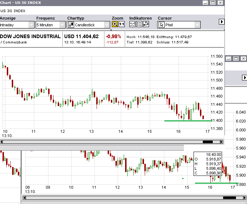Click the Tief: 11.398,62 value
This screenshot has height=204, width=247.
click(139, 42)
